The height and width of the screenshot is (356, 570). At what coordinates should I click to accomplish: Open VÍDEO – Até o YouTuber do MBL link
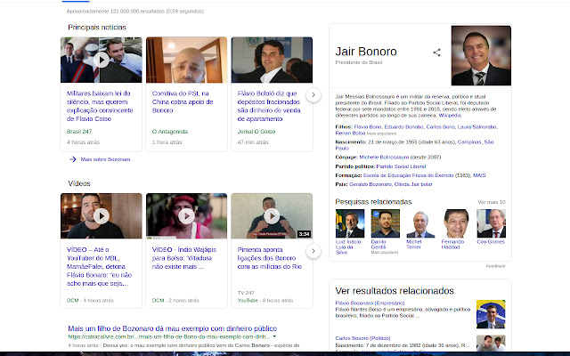coord(99,266)
